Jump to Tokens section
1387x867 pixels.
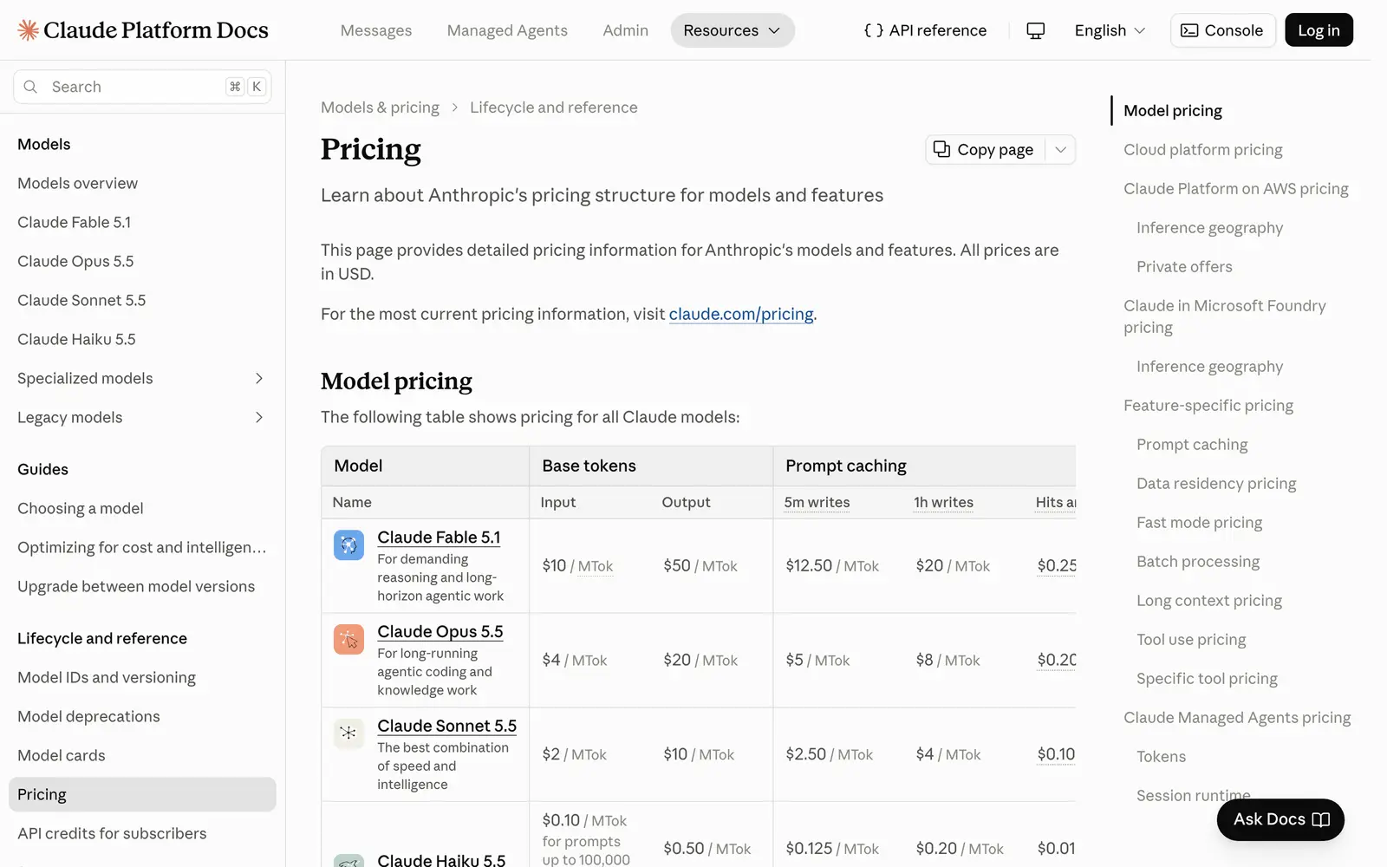coord(1161,756)
